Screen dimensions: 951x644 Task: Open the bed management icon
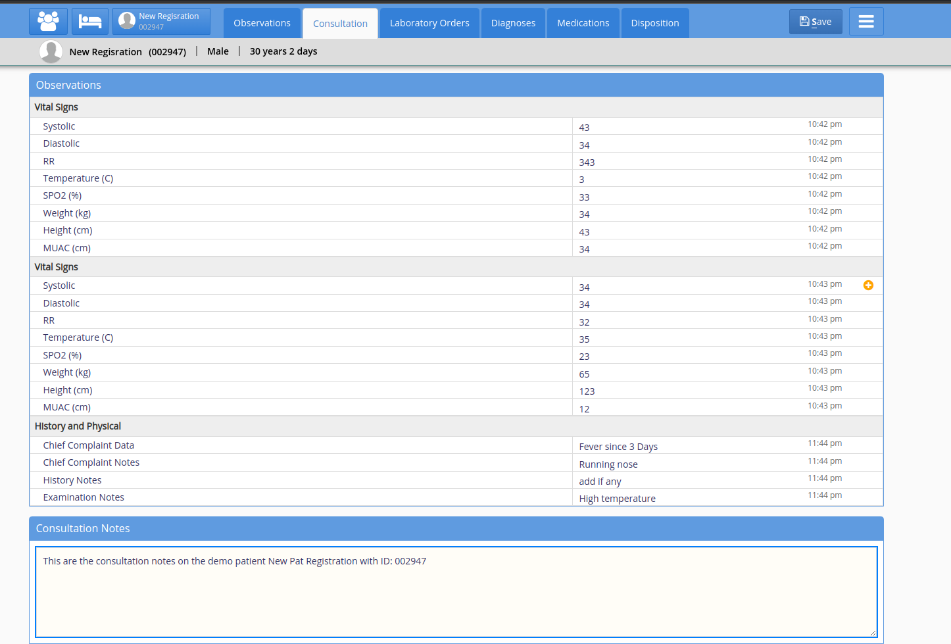(x=90, y=22)
